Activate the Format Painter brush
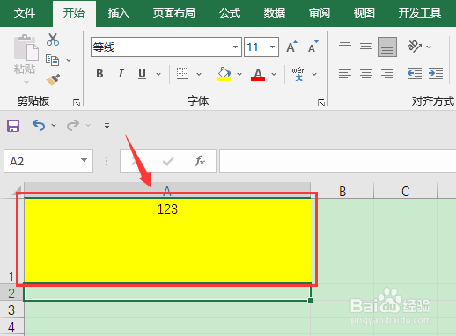 [53, 79]
